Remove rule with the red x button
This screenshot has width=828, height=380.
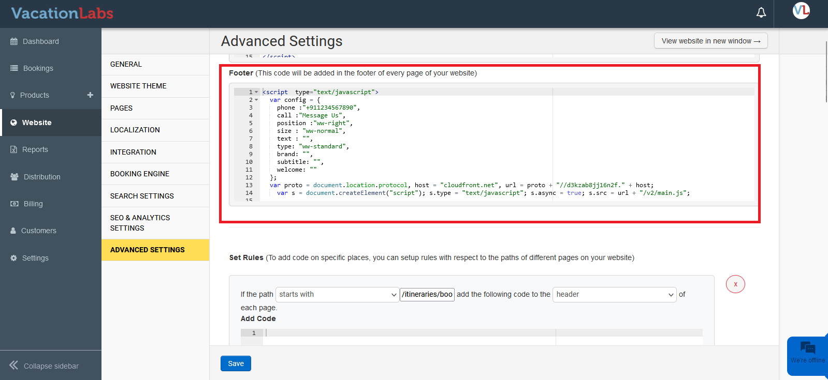pyautogui.click(x=735, y=284)
